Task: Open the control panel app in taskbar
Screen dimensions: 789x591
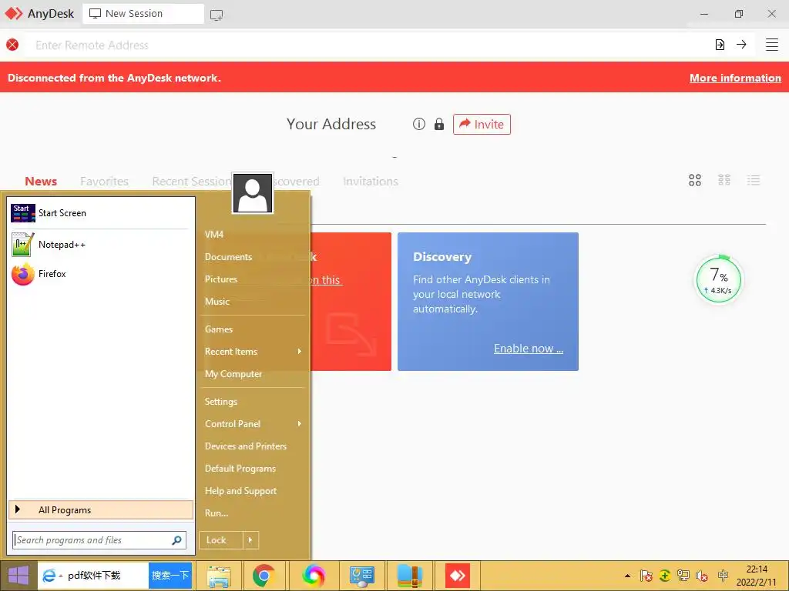Action: pos(362,576)
